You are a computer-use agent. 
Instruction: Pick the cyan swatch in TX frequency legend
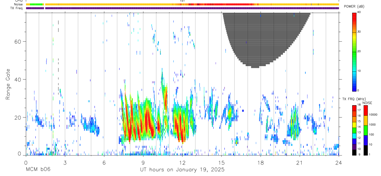(x=354, y=136)
